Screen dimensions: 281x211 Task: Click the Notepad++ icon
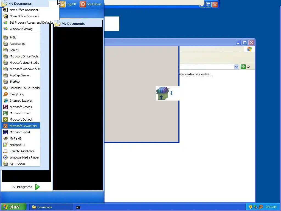5,145
